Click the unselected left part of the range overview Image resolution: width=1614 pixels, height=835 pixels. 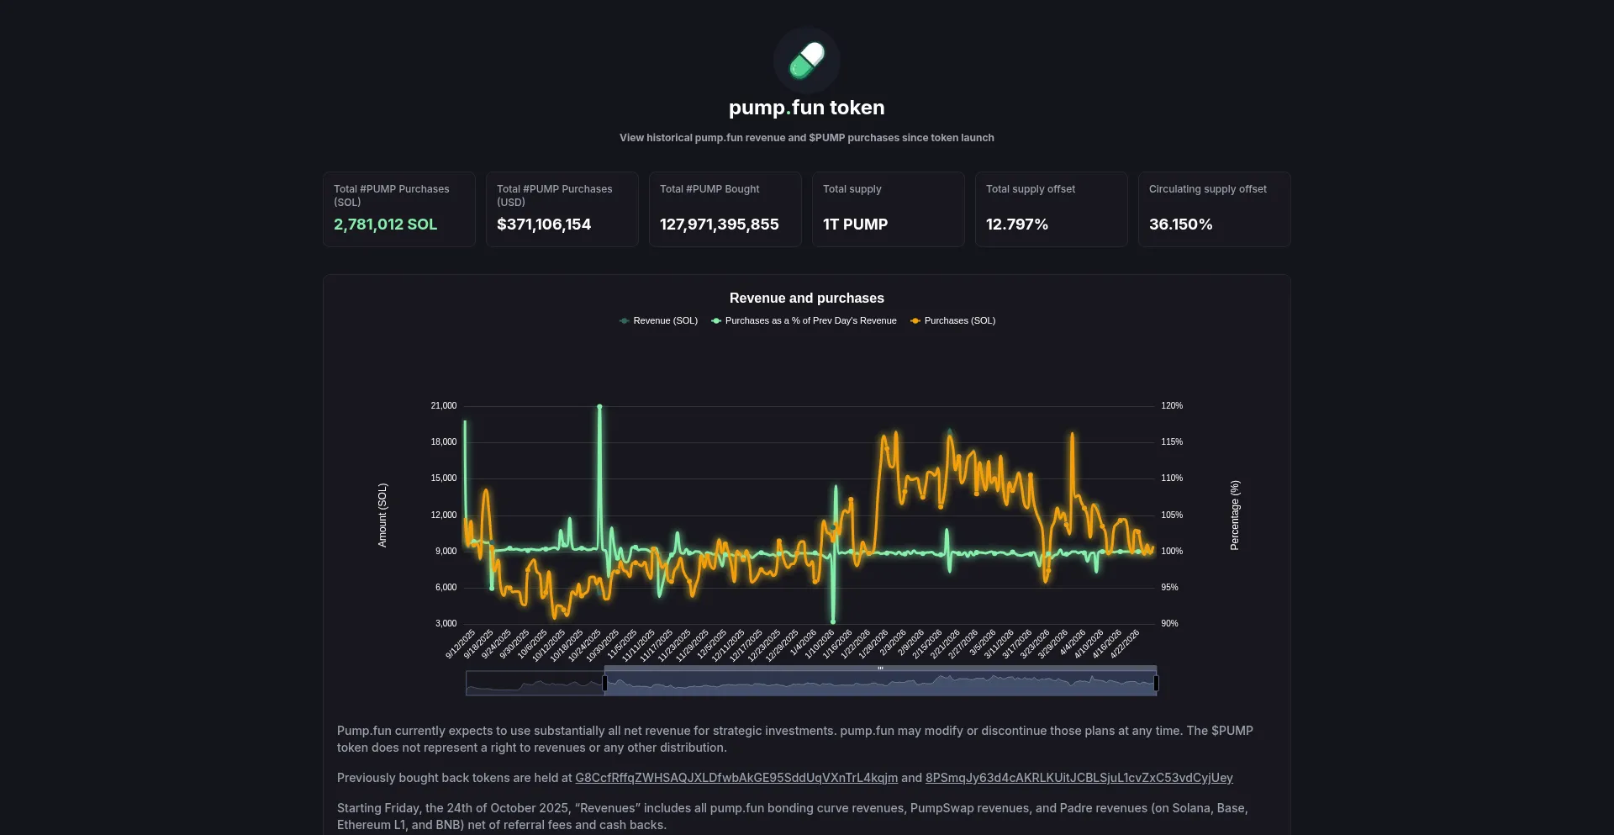[x=535, y=684]
